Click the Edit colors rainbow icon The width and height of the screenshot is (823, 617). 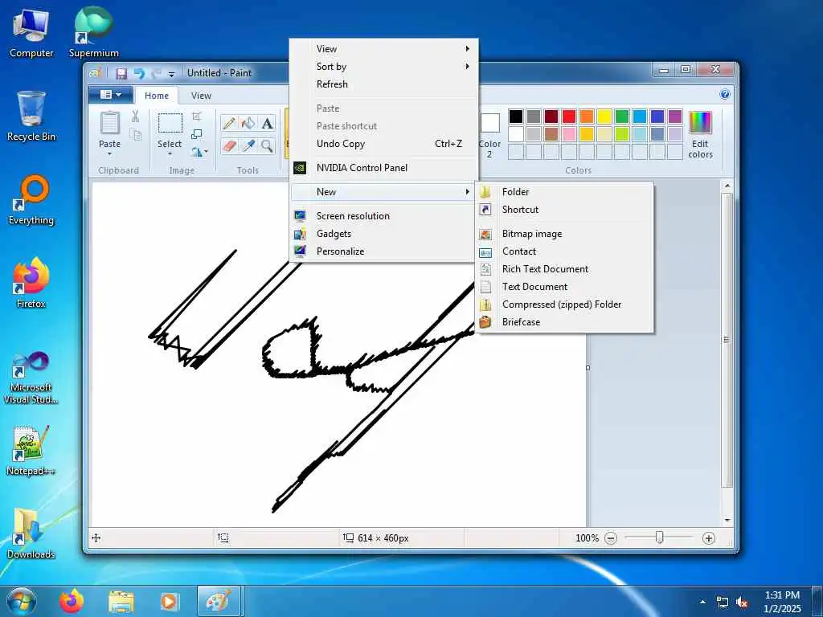[700, 122]
